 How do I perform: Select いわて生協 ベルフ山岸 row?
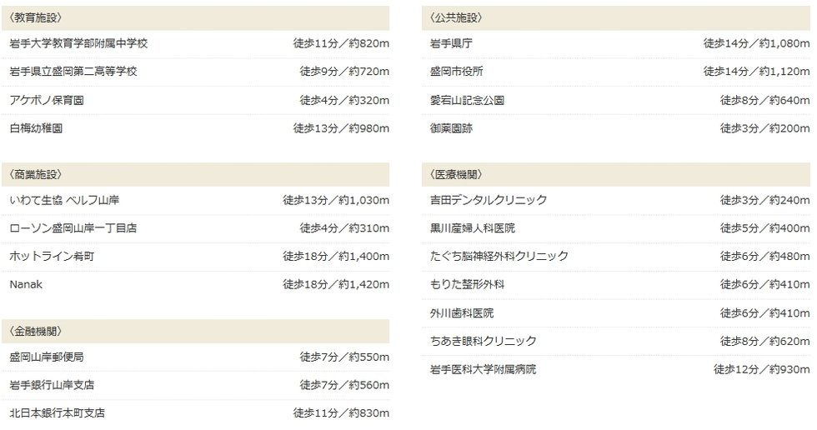195,201
